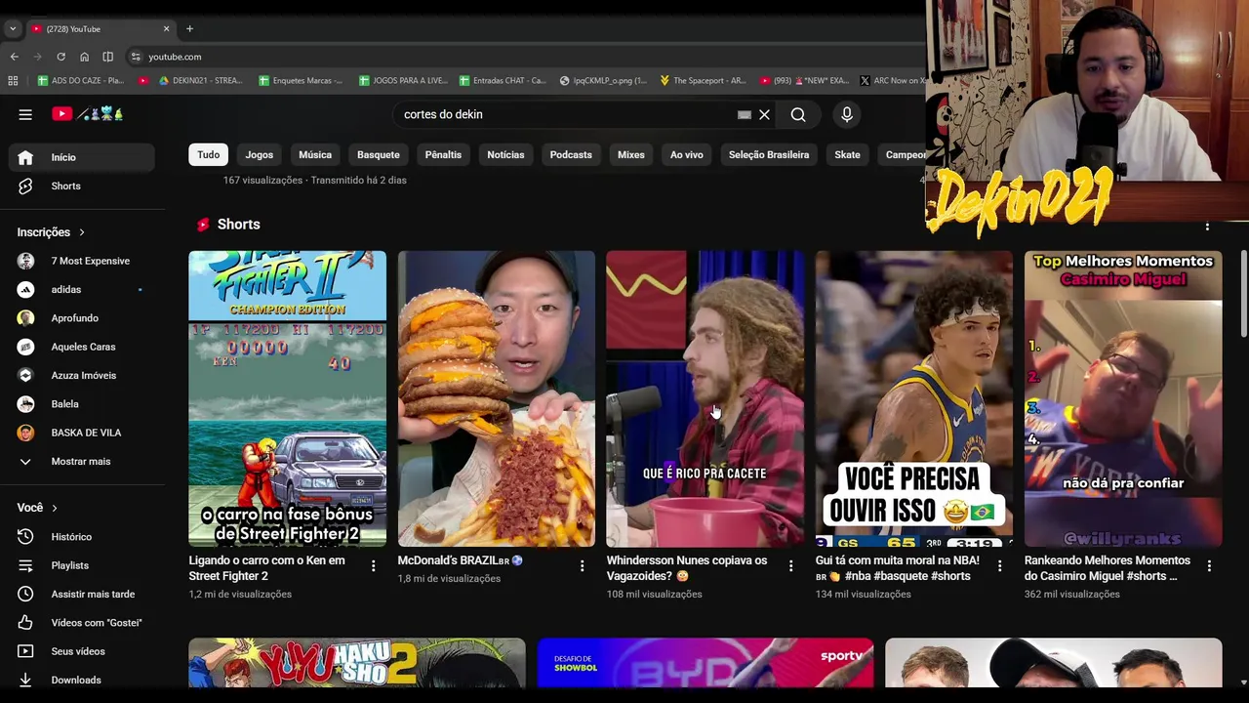1249x703 pixels.
Task: Open Aqueles Caras channel subscription
Action: tap(82, 347)
